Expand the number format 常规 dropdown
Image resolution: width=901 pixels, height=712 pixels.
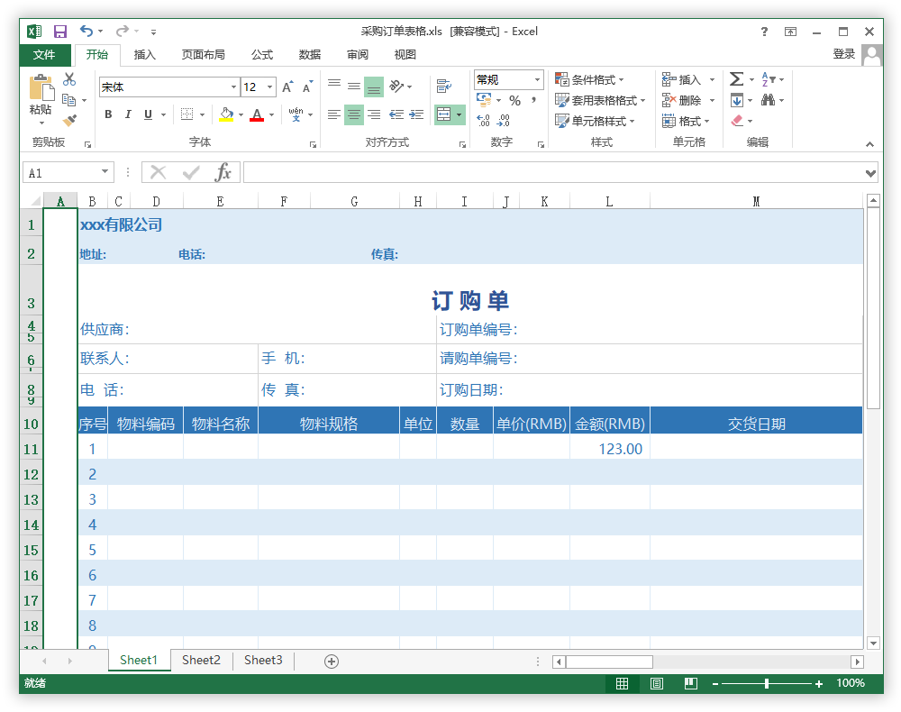tap(537, 79)
